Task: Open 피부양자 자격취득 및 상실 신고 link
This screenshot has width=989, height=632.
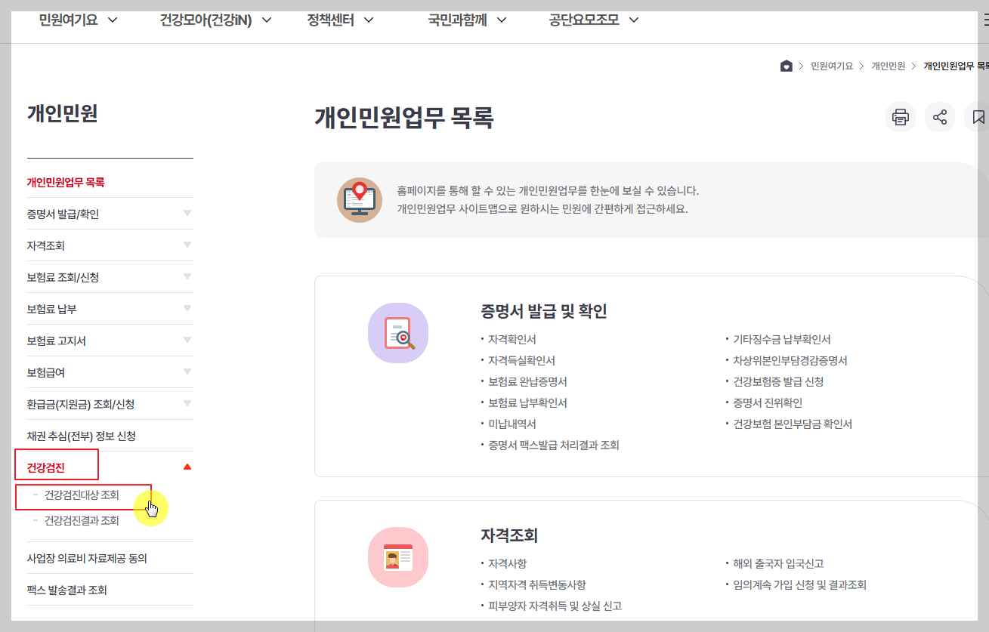Action: (x=555, y=606)
